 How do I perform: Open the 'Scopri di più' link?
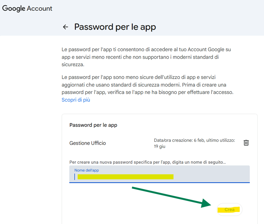[x=76, y=100]
